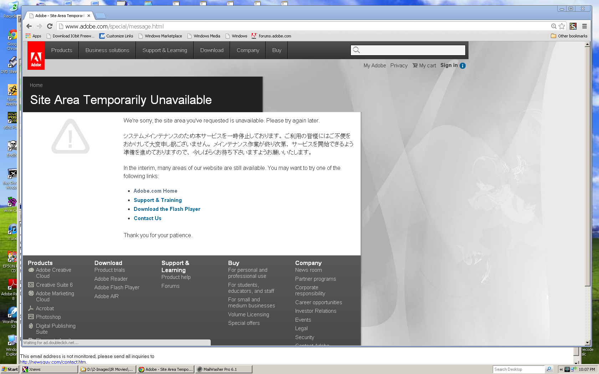The image size is (599, 374).
Task: Follow the Support & Training link
Action: pos(158,200)
